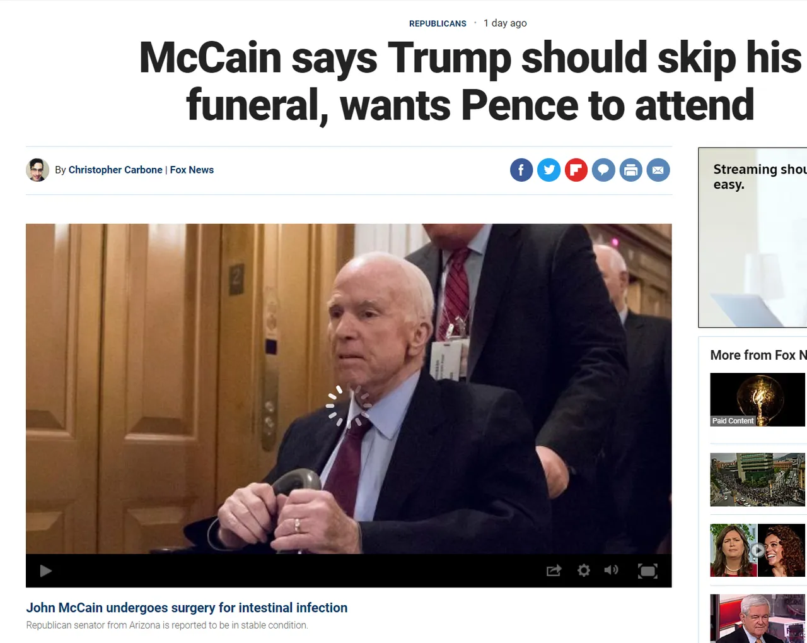Open the REPUBLICANS category link
Viewport: 807px width, 643px height.
point(438,23)
